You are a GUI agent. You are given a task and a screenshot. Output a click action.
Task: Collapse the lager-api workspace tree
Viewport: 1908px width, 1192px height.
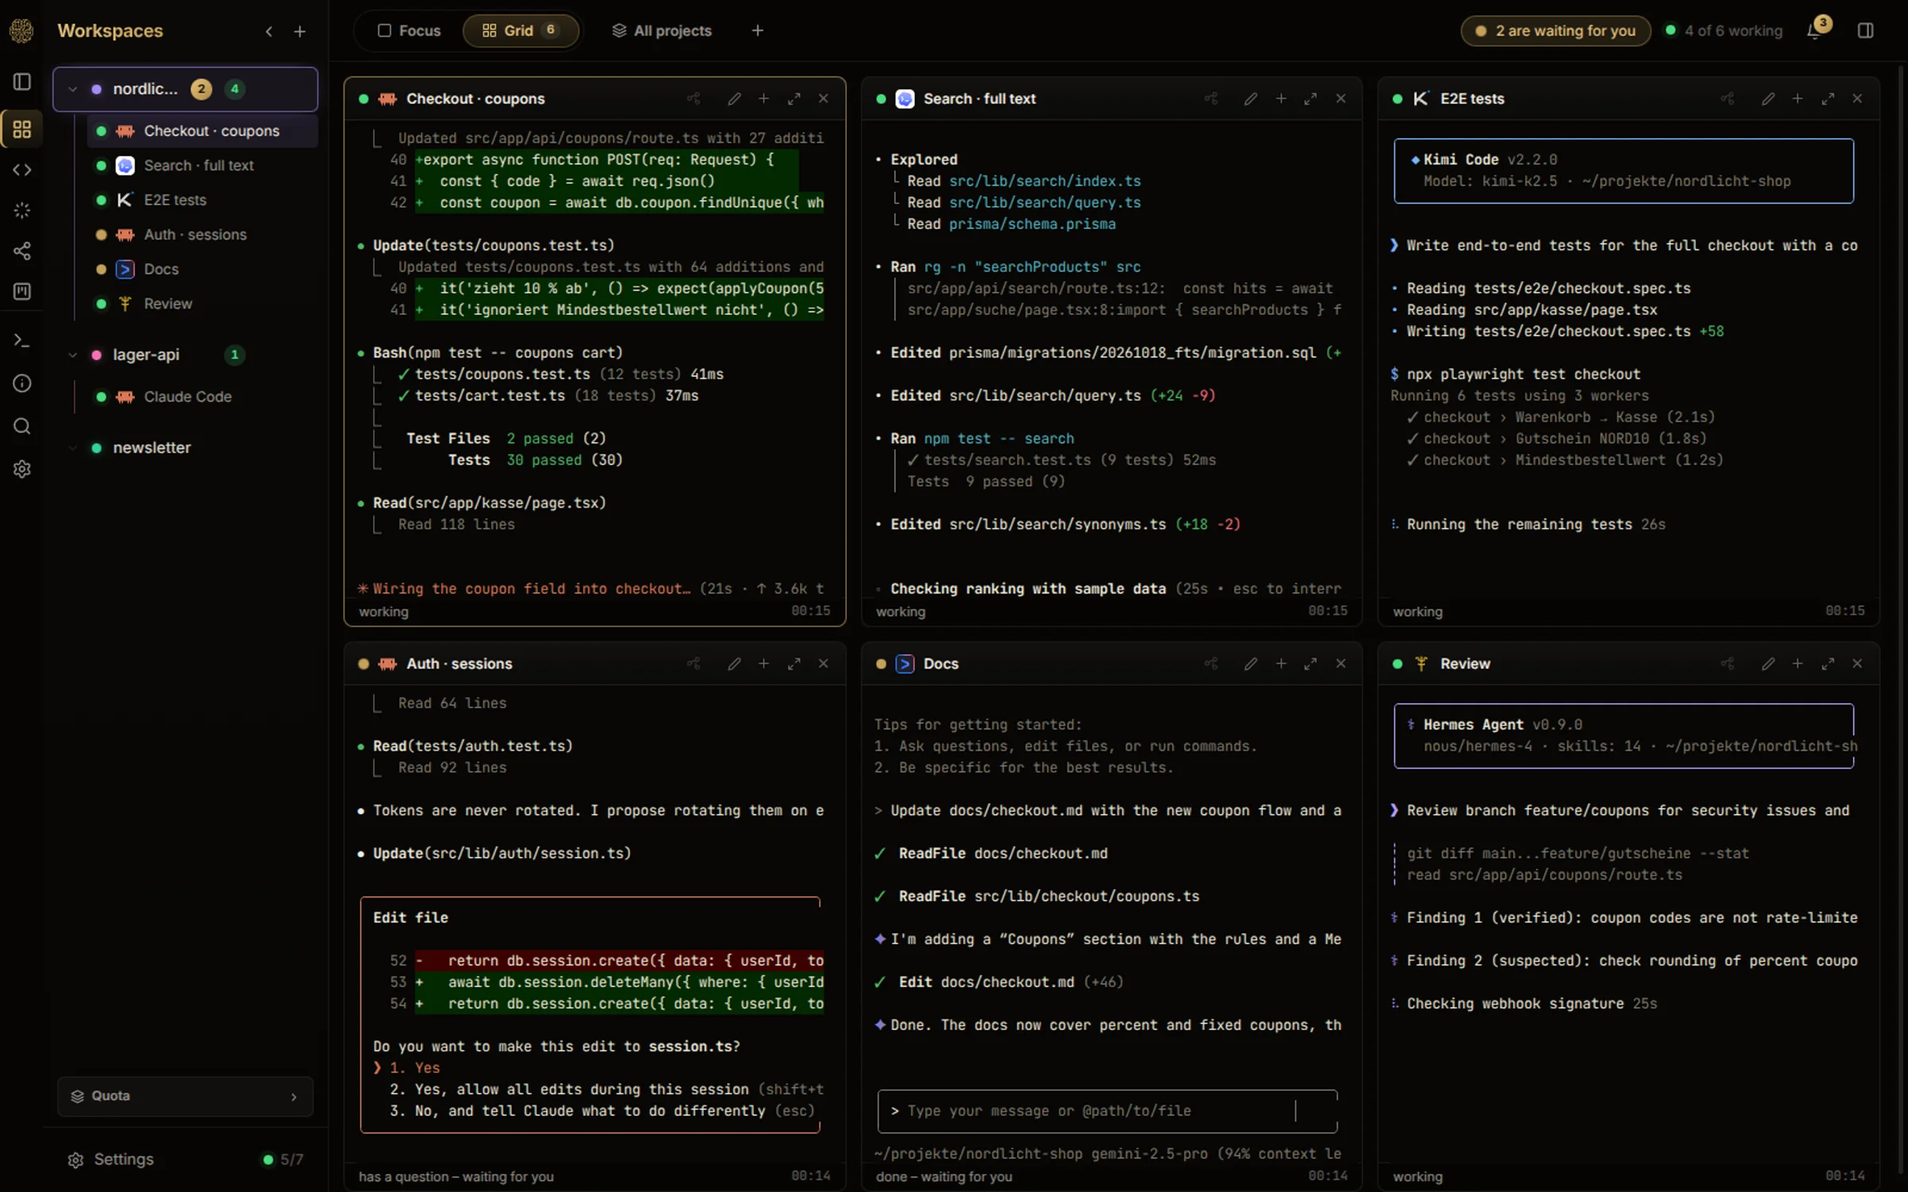pyautogui.click(x=72, y=354)
